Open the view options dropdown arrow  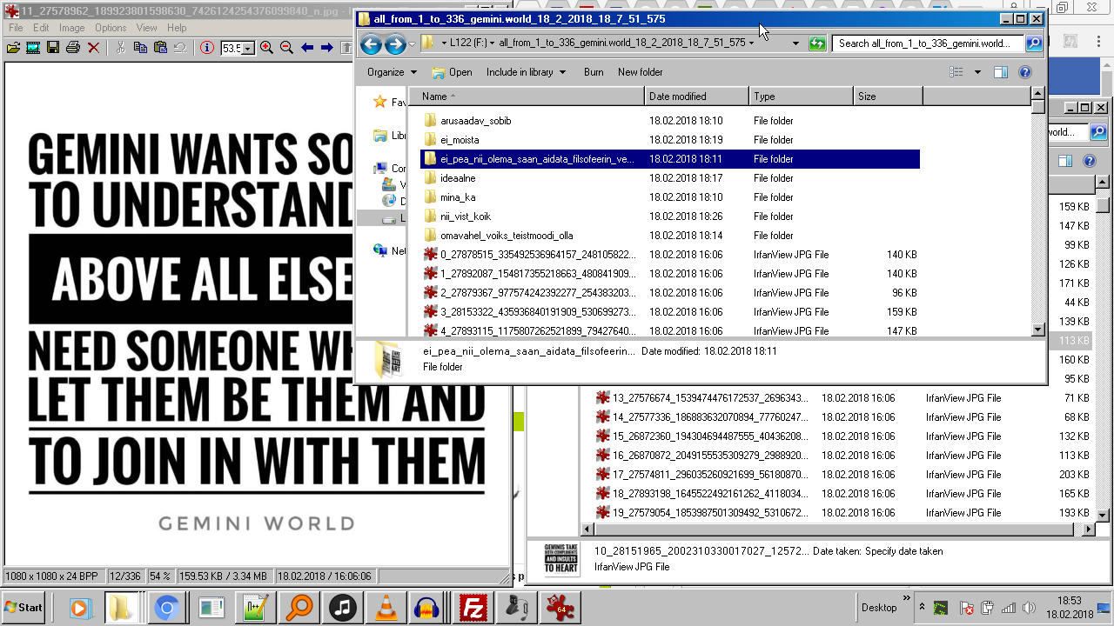977,72
